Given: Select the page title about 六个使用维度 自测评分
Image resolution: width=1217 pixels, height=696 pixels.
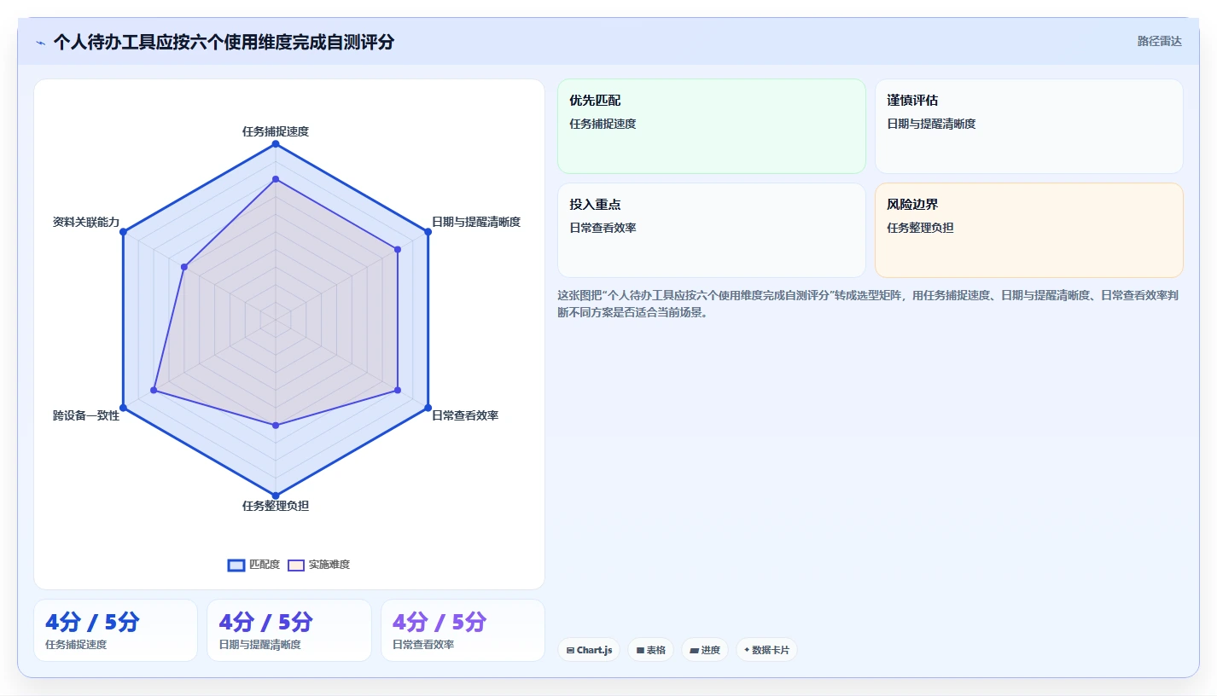Looking at the screenshot, I should 224,42.
